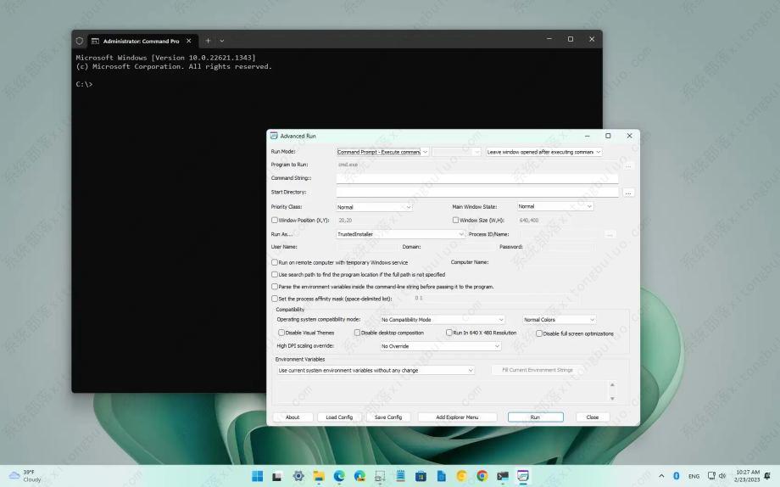Open Microsoft Store from the taskbar
Screen dimensions: 780x487
(421, 476)
